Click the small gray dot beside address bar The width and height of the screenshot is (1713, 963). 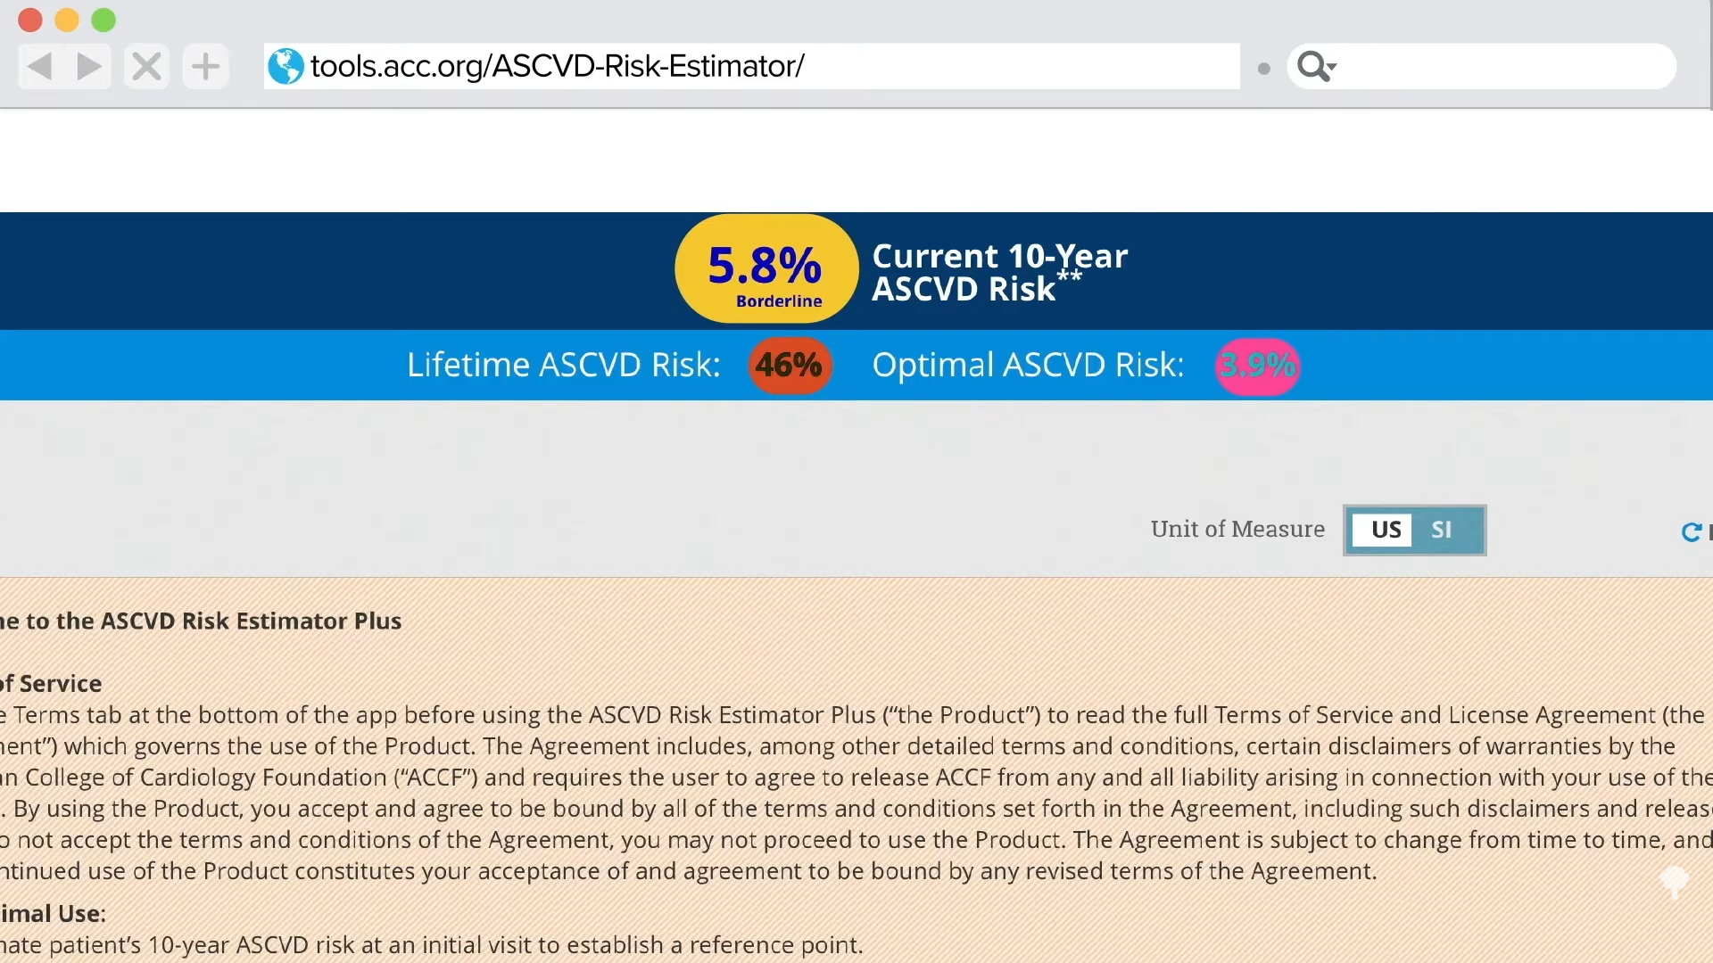pos(1263,69)
